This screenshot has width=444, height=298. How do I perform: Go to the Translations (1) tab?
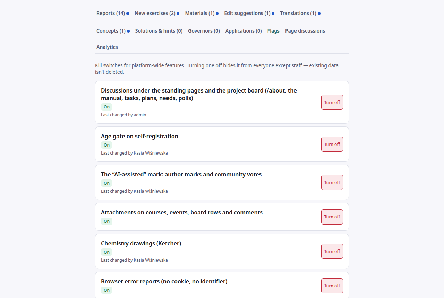pyautogui.click(x=300, y=13)
